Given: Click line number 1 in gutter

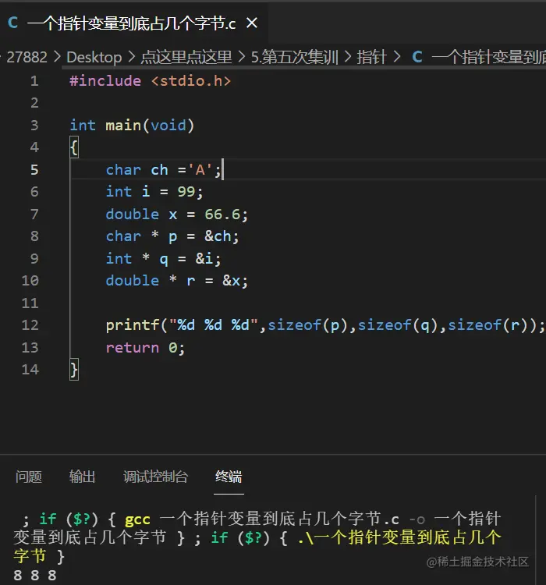Looking at the screenshot, I should pyautogui.click(x=34, y=81).
